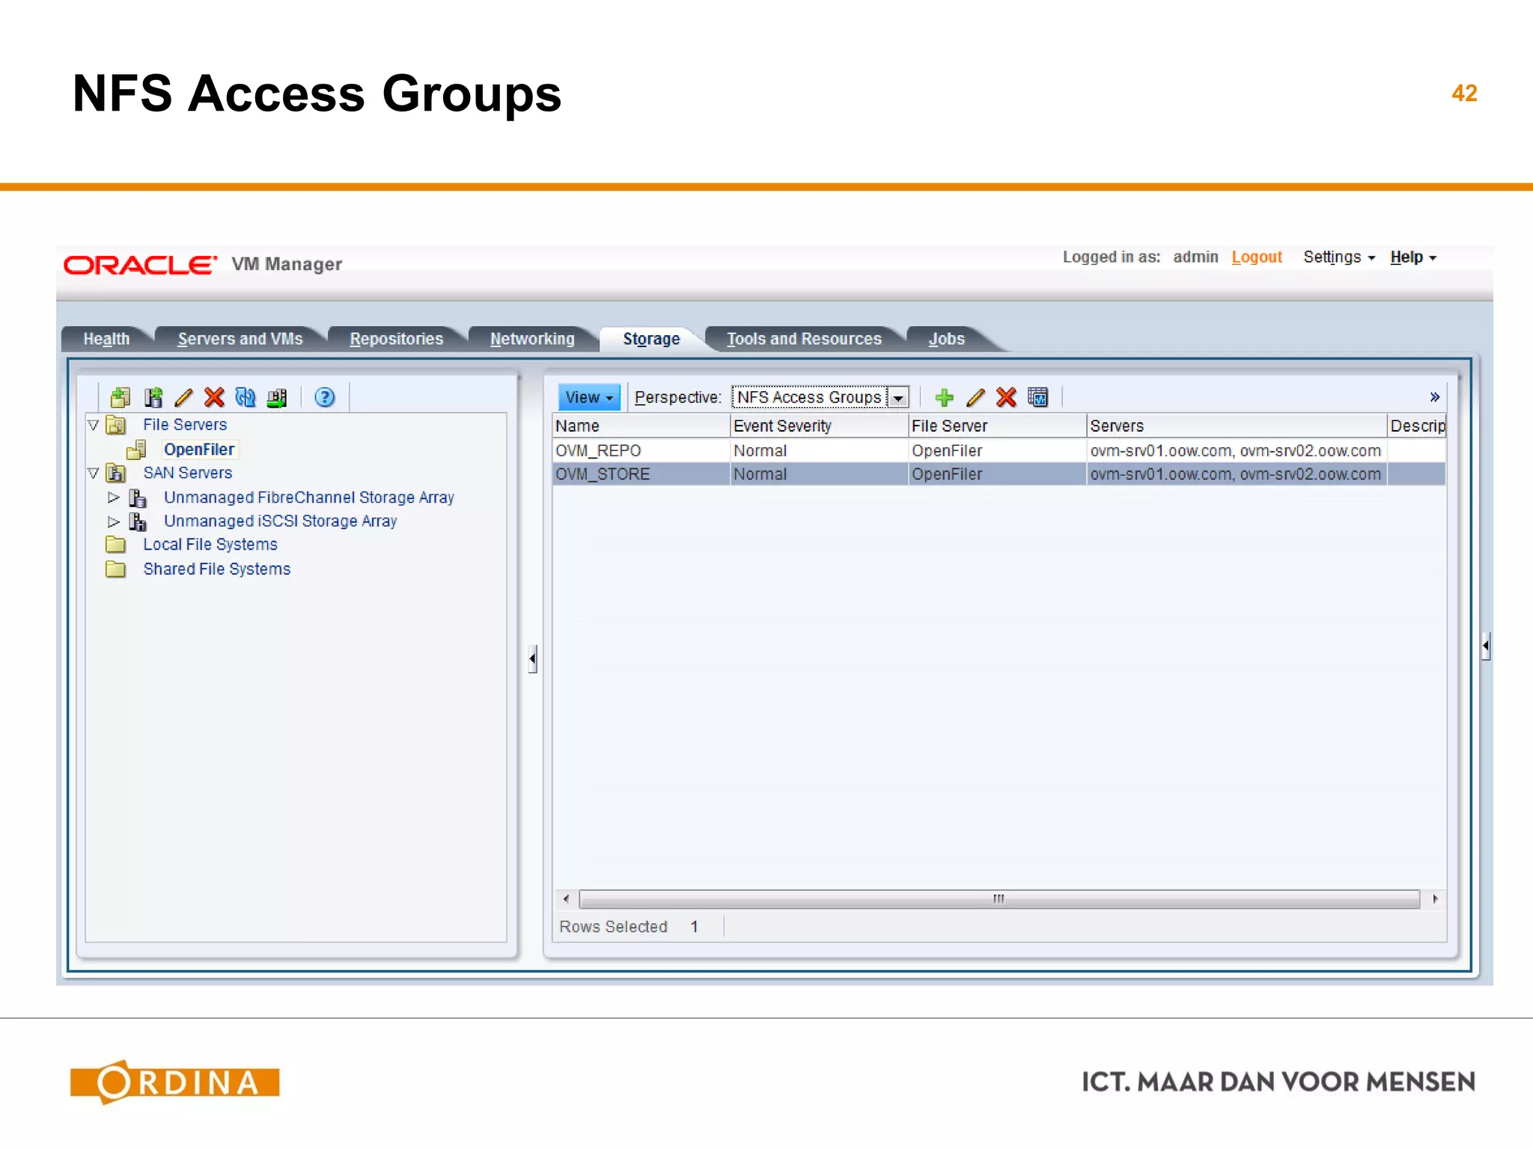Select Shared File Systems in tree
Screen dimensions: 1533x1149
216,569
